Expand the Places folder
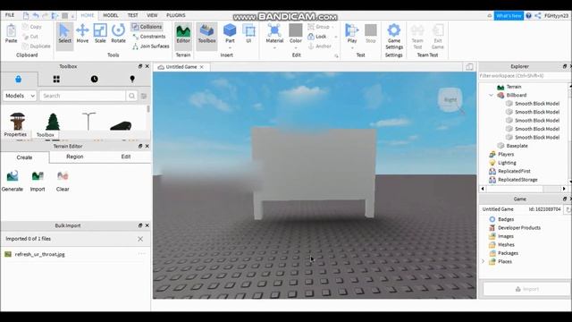Viewport: 572px width, 322px height. (x=483, y=262)
